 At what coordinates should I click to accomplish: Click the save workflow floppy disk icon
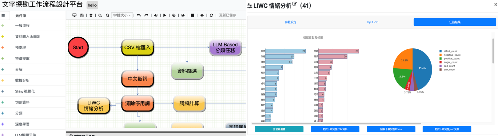point(82,15)
